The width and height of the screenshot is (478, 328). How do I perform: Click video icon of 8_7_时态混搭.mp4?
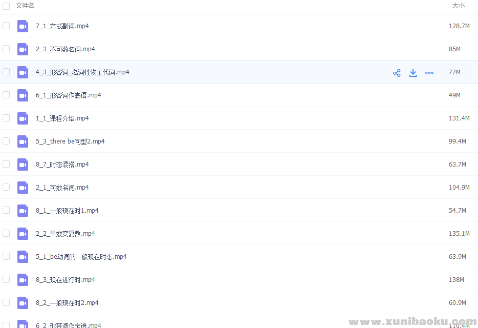[x=23, y=165]
